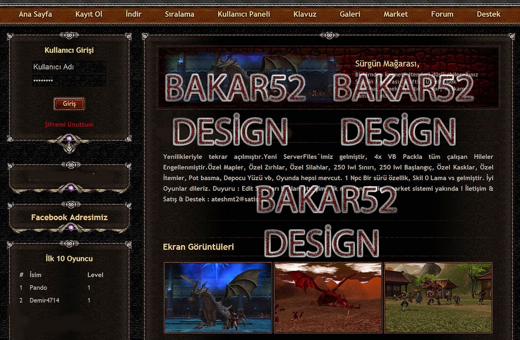Open the blue dragon screenshot thumbnail
Viewport: 520px width, 340px height.
click(218, 297)
